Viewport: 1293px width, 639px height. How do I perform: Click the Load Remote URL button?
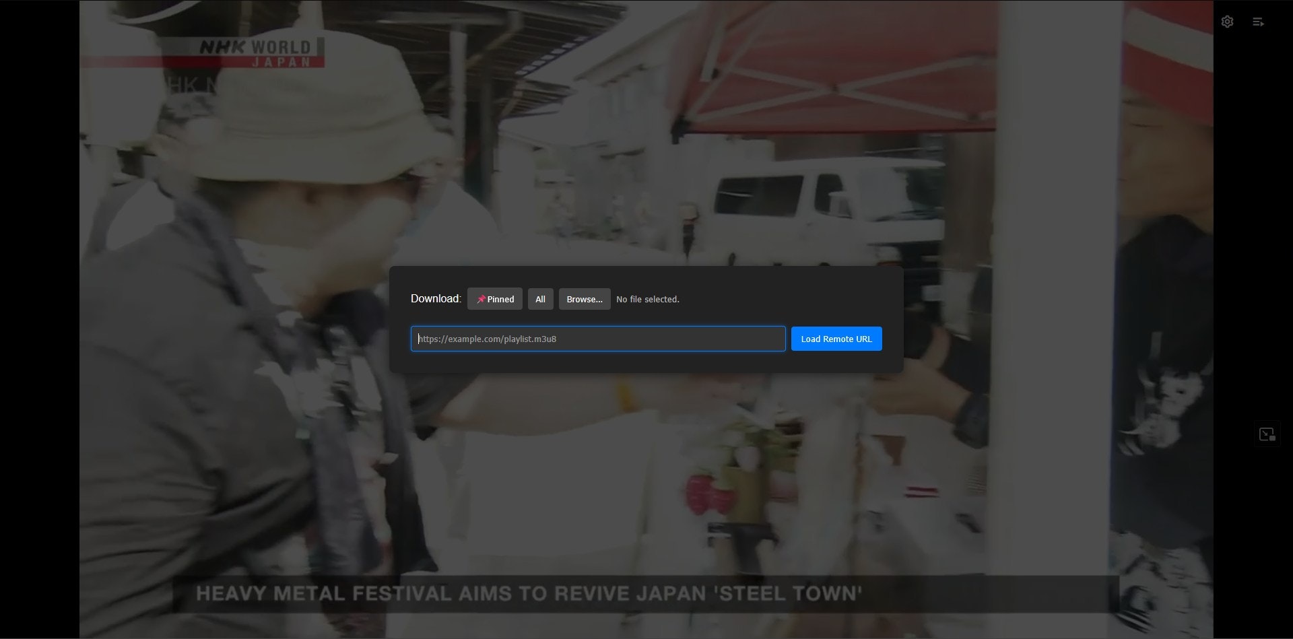pyautogui.click(x=836, y=339)
